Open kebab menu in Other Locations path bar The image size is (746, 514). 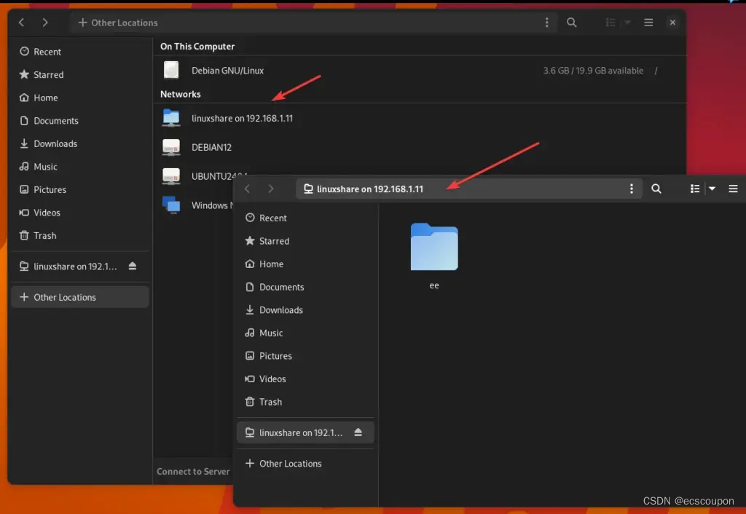pyautogui.click(x=546, y=23)
